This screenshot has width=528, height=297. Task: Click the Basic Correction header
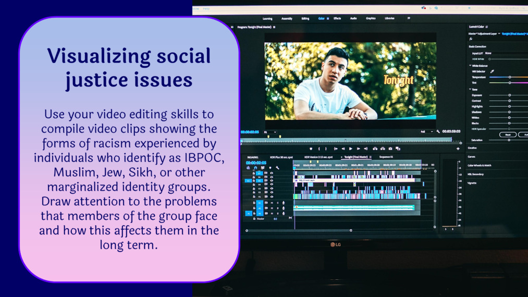pos(477,46)
